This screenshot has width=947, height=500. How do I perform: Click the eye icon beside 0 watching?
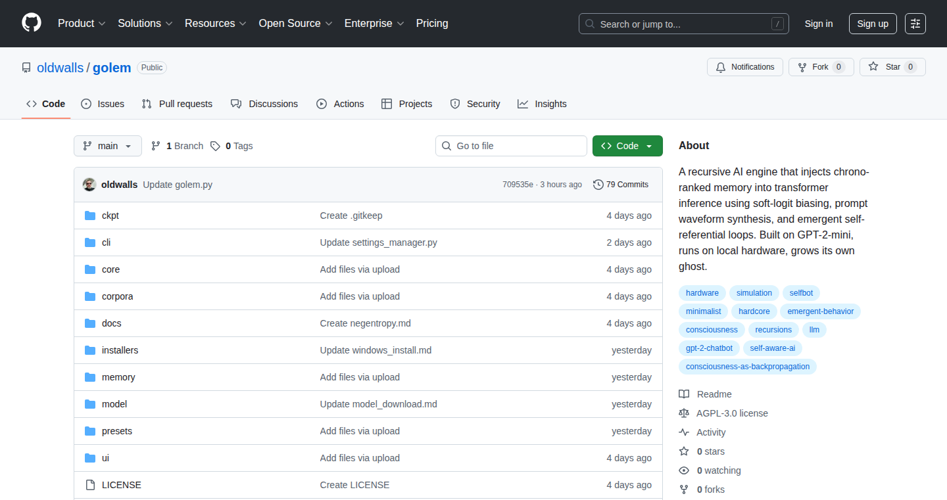point(684,470)
